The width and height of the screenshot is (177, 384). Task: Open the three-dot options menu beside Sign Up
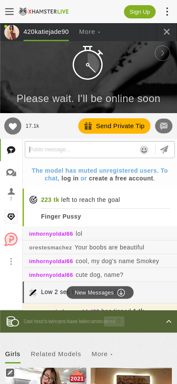[167, 12]
